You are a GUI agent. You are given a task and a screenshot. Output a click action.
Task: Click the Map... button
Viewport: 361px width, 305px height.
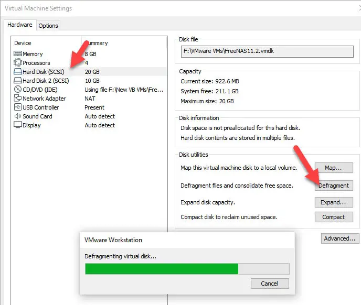point(334,168)
